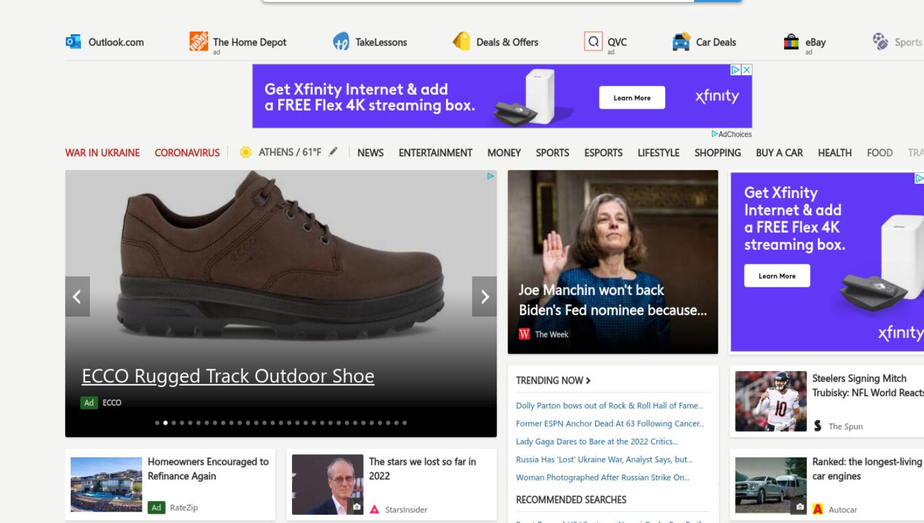Image resolution: width=924 pixels, height=523 pixels.
Task: Open The stars we lost so far in 2022
Action: (x=423, y=469)
